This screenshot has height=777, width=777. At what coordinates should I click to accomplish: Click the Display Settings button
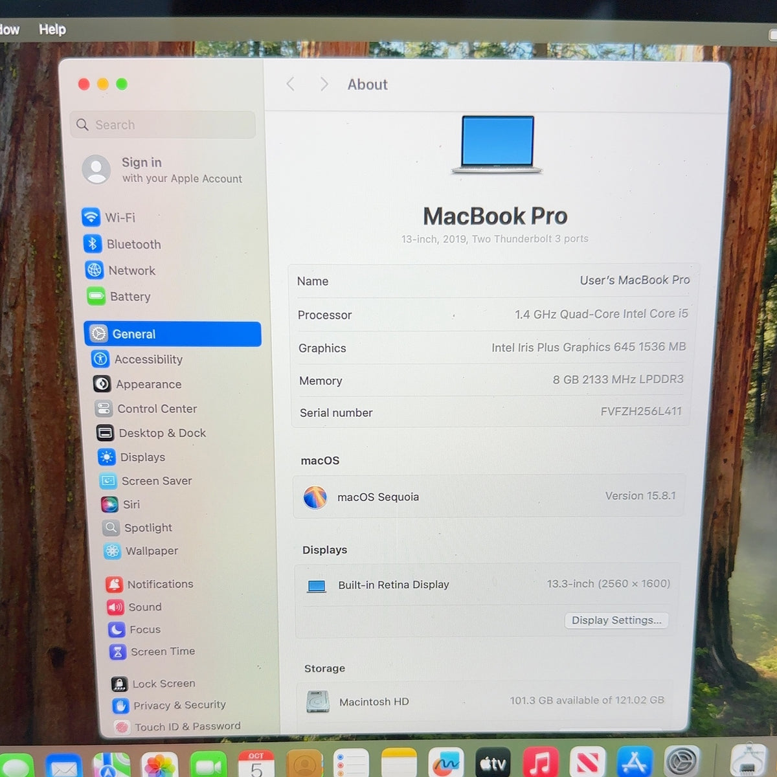pyautogui.click(x=616, y=620)
